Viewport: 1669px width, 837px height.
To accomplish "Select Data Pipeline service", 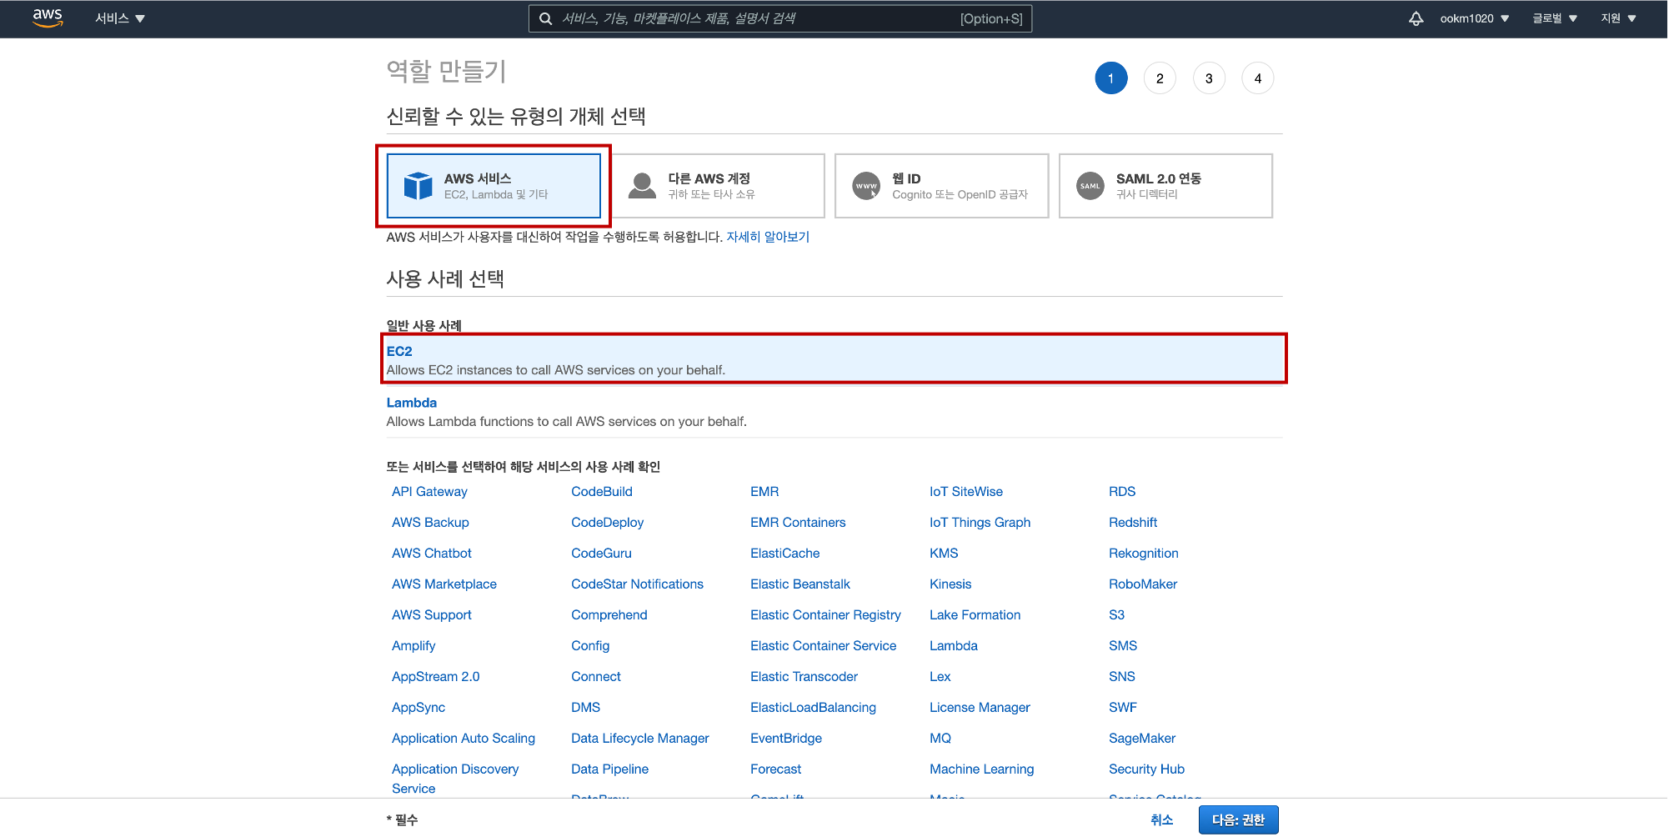I will click(610, 769).
